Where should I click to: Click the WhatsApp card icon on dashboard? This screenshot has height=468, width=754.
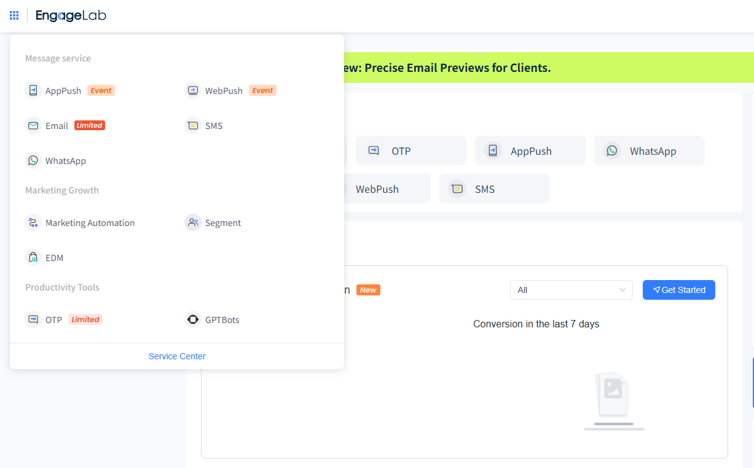(x=612, y=150)
